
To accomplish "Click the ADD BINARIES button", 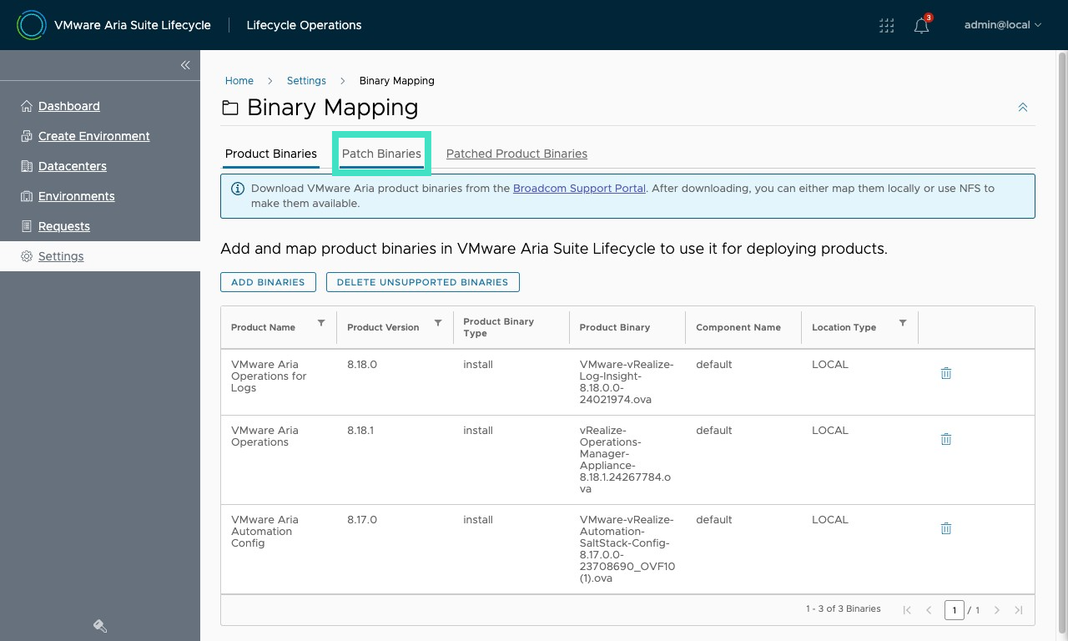I will (268, 282).
